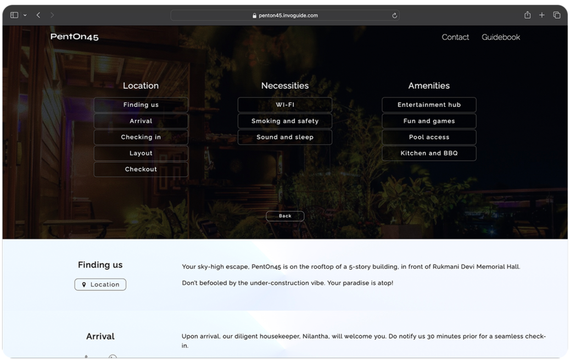Click the Safari sidebar toggle icon
This screenshot has height=360, width=570.
pyautogui.click(x=14, y=15)
